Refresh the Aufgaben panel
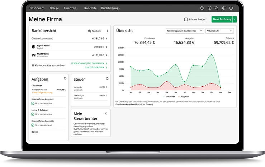Image resolution: width=265 pixels, height=167 pixels. pos(65,78)
